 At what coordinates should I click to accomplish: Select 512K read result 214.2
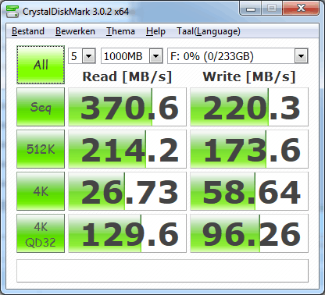(x=127, y=149)
